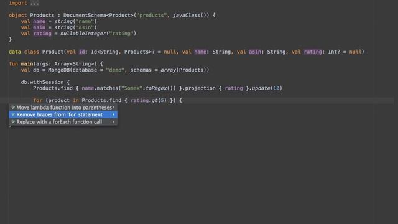Image resolution: width=398 pixels, height=224 pixels.
Task: Expand the folded 'import ...' region
Action: pos(34,3)
